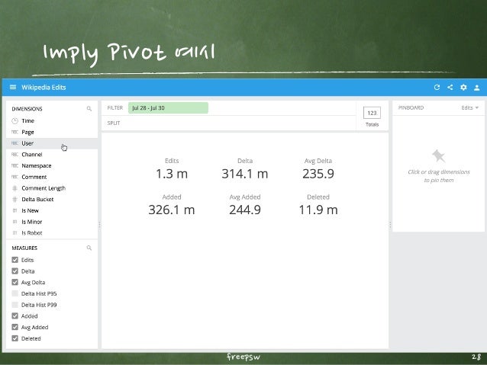Click the Edits total 1.3 m

click(172, 174)
